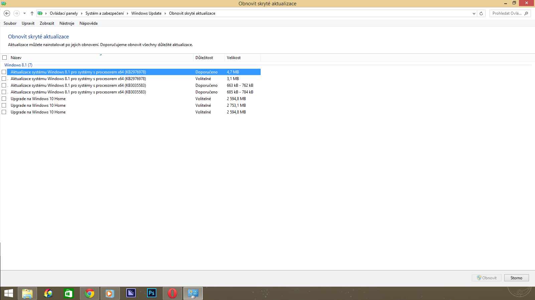Click the Forward navigation arrow
The height and width of the screenshot is (300, 535).
(x=16, y=13)
